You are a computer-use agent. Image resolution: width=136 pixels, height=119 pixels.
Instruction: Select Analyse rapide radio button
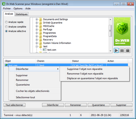[6, 22]
